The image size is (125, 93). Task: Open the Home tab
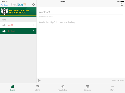click(12, 88)
